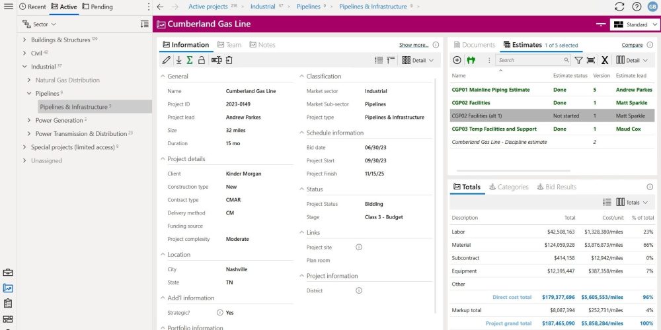Click the Compare link
This screenshot has width=661, height=330.
[x=632, y=45]
